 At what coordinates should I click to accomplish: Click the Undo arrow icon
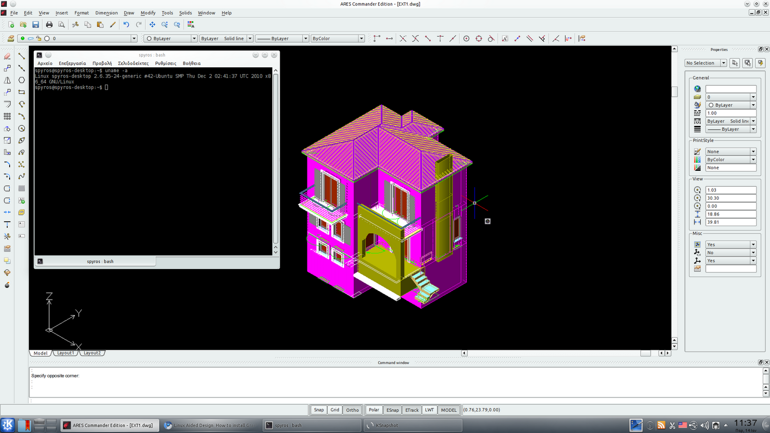click(126, 25)
